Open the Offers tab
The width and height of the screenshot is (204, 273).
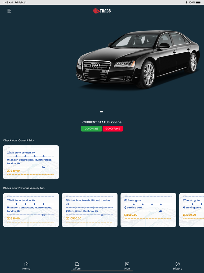pos(77,266)
